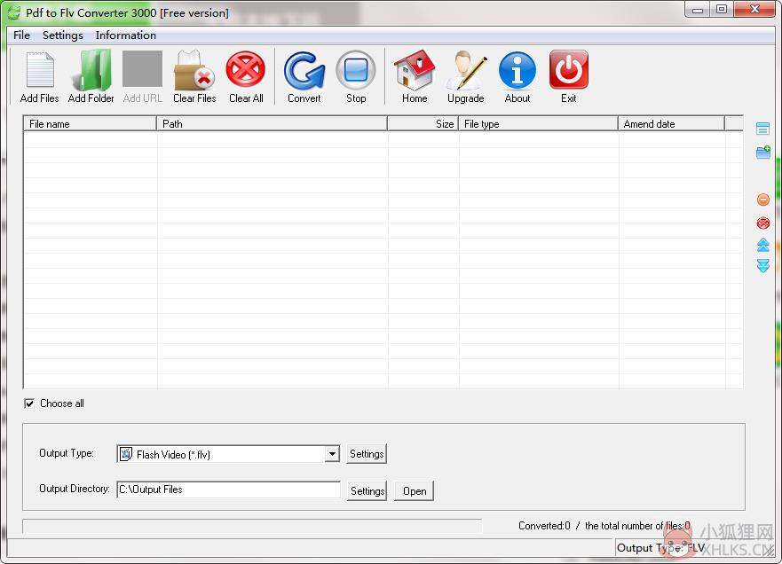Open the Information menu
The width and height of the screenshot is (782, 564).
[x=126, y=35]
